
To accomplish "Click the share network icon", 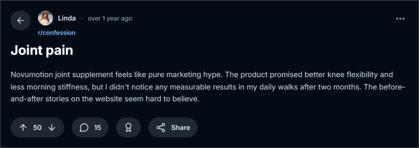I will pyautogui.click(x=161, y=128).
